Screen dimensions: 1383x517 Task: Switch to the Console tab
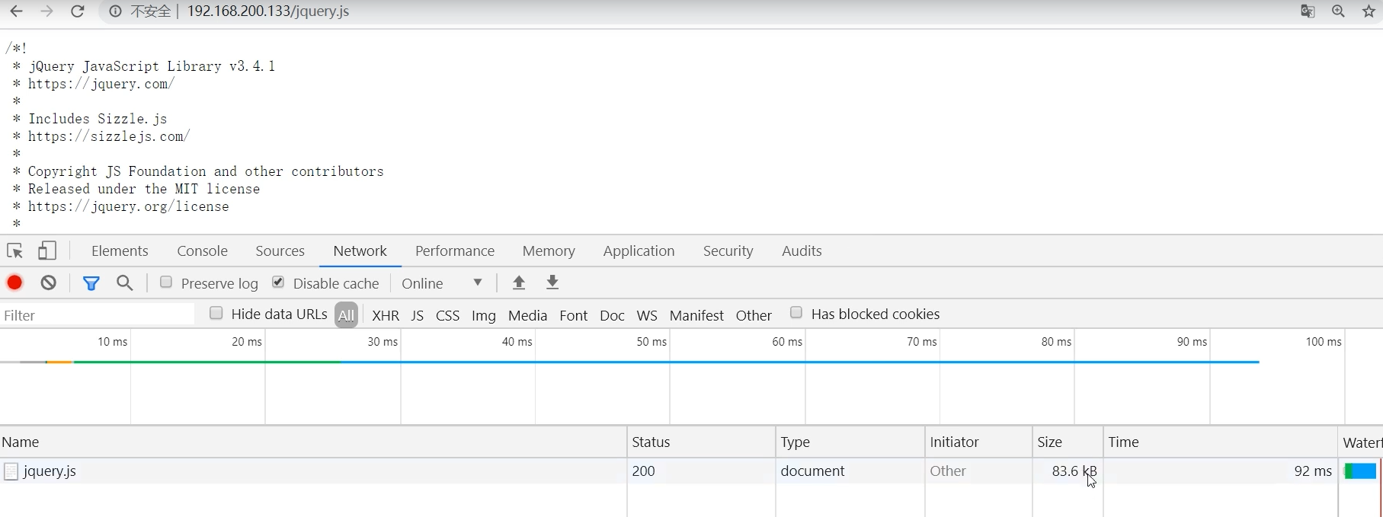[202, 251]
